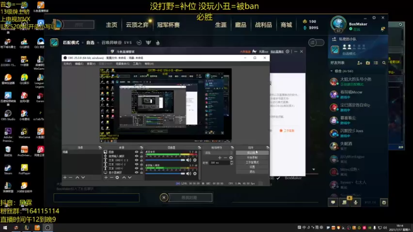This screenshot has width=413, height=232.
Task: Open 淡出 transition dropdown in OBS
Action: (218, 153)
